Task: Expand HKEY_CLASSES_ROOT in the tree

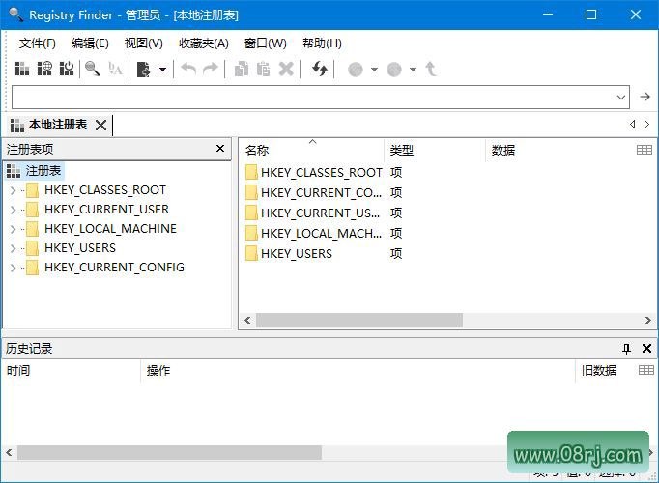Action: point(13,190)
